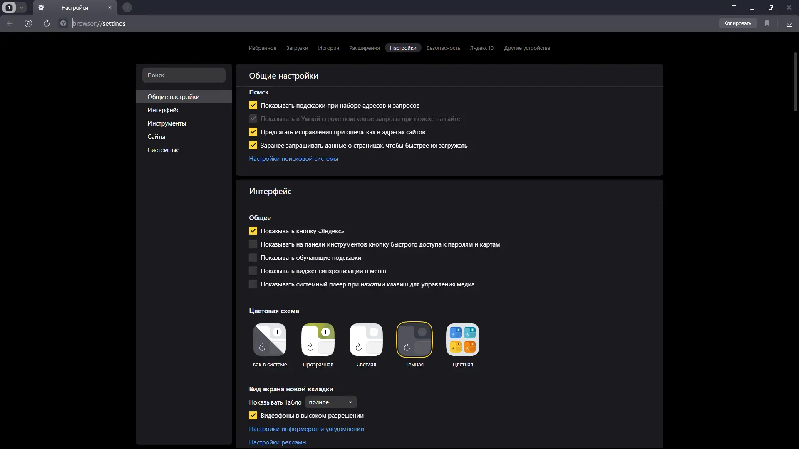Screen dimensions: 799x449
Task: Enable Показывать обучающие подсказки checkbox
Action: 253,257
